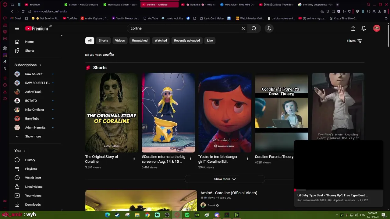Open Google Chrome from the taskbar
The image size is (390, 219).
tap(147, 215)
